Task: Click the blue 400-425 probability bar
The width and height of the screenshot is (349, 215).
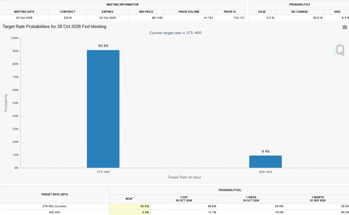Action: (x=266, y=162)
